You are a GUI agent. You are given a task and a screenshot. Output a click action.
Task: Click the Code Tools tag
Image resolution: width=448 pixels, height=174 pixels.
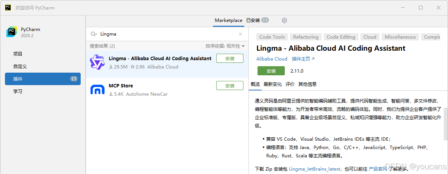click(x=272, y=37)
